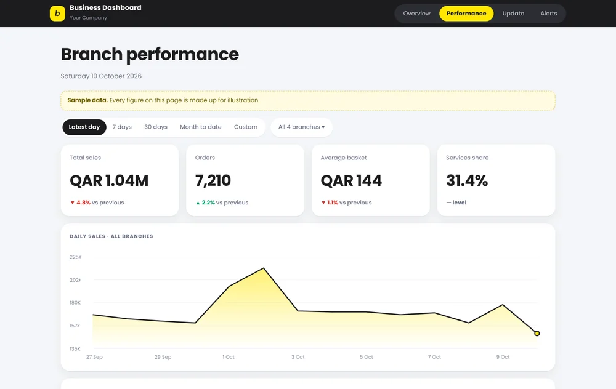Click the red down arrow on Total sales

pos(72,203)
